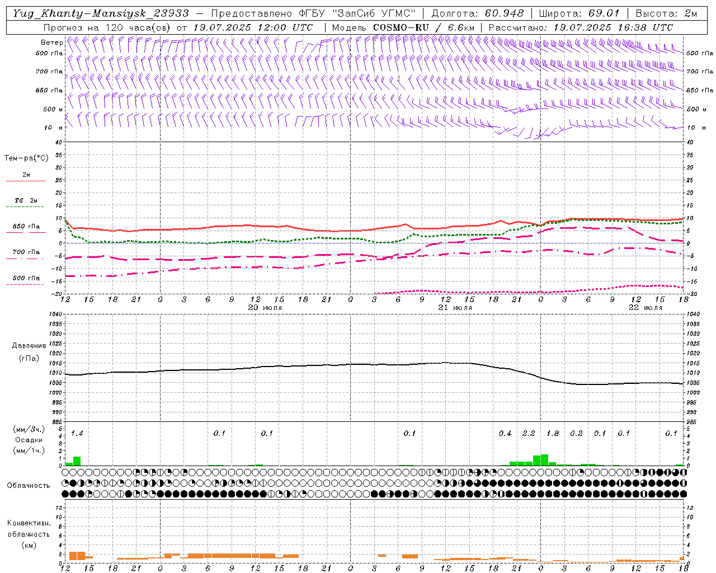
Task: Click the "0.4" precipitation amount value
Action: coord(505,433)
